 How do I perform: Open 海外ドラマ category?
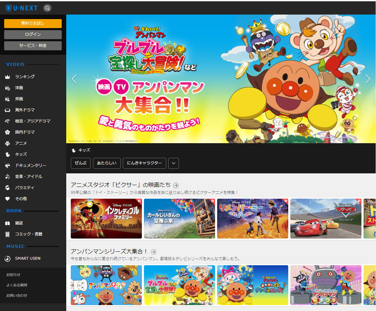[x=25, y=110]
